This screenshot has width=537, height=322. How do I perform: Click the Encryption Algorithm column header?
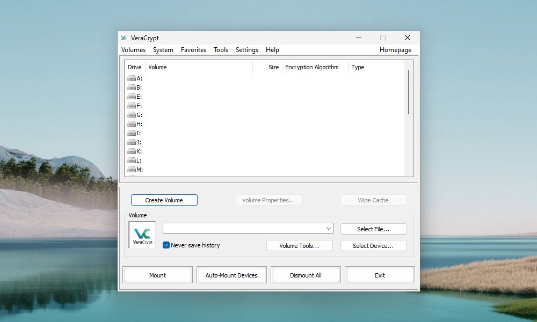[315, 67]
